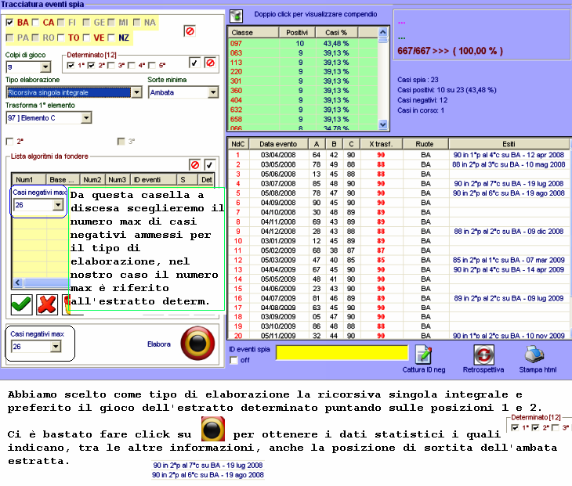Click the Casi % column header
572x486 pixels.
pyautogui.click(x=336, y=32)
